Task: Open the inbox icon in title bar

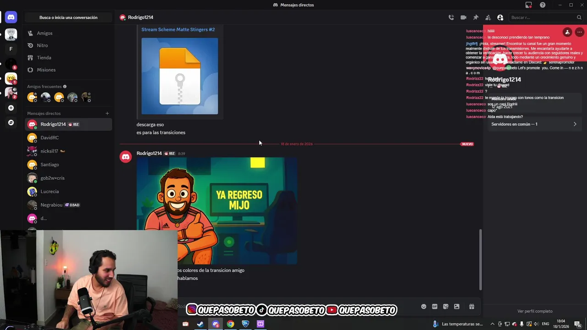Action: pyautogui.click(x=529, y=5)
